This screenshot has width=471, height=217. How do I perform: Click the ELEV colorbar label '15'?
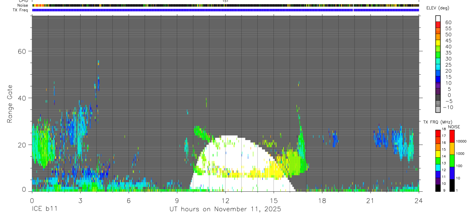(448, 77)
